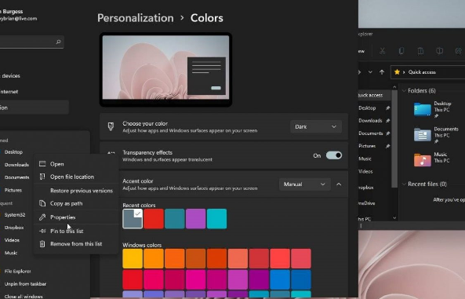
Task: Pick the bright cyan swatch in Recent colors
Action: (x=216, y=219)
